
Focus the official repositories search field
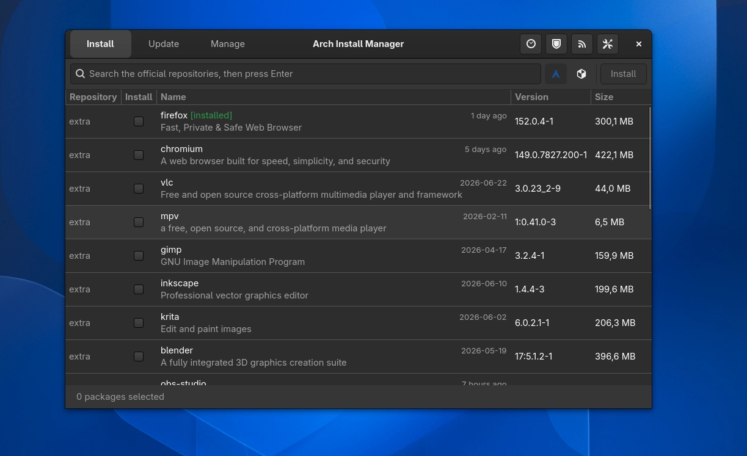(x=305, y=74)
